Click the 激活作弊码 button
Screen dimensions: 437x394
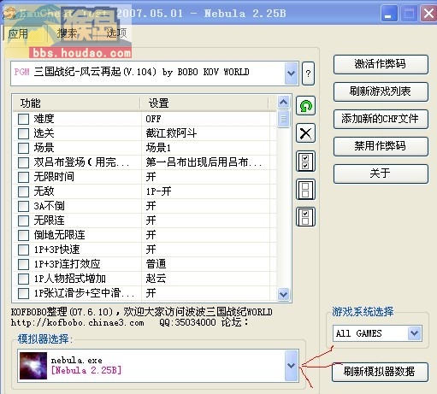pos(381,64)
